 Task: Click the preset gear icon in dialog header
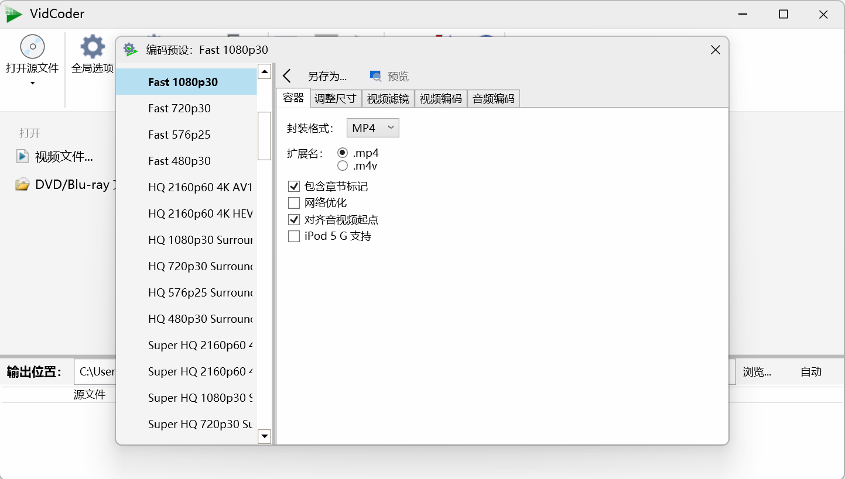(130, 50)
